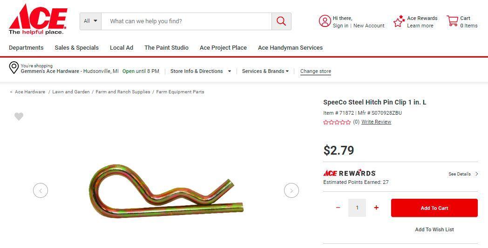
Task: Click the store location pin icon
Action: [14, 68]
